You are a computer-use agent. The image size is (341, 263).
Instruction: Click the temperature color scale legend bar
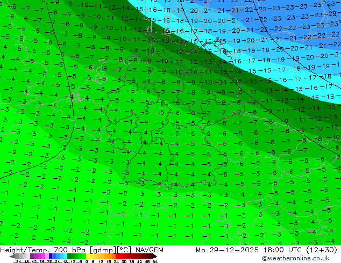click(x=83, y=256)
